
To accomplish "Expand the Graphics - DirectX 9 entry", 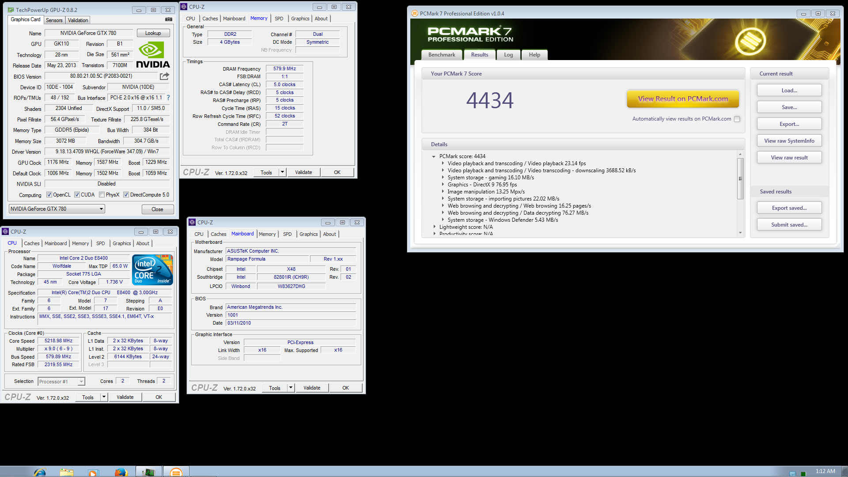I will click(443, 185).
